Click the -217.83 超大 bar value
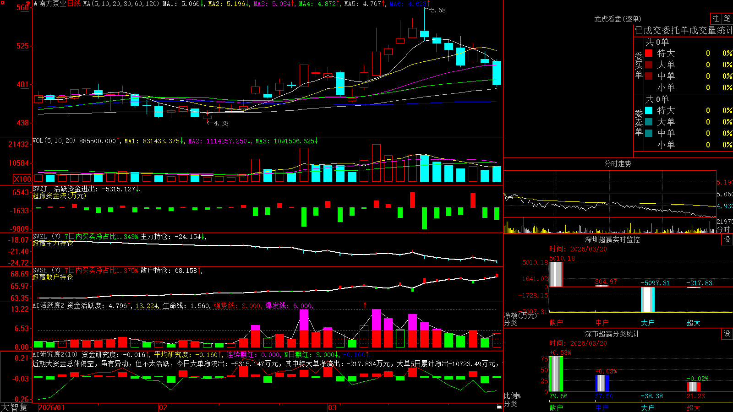This screenshot has width=733, height=412. click(699, 283)
